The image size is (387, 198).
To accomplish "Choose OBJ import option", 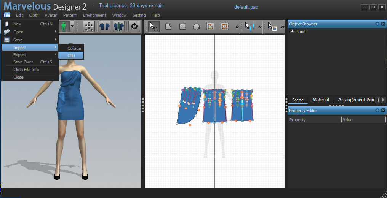I will [71, 55].
